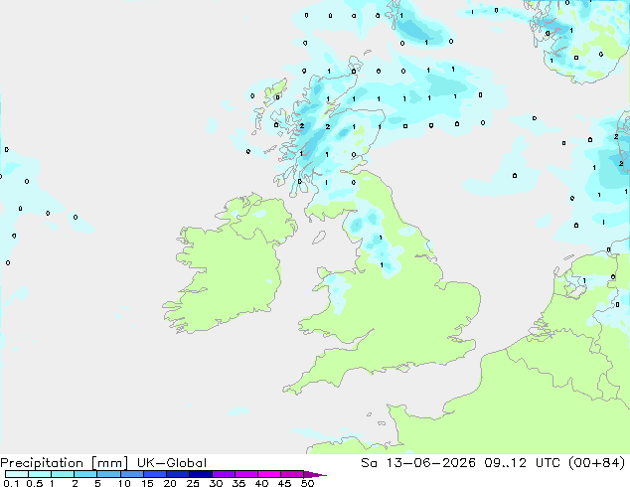Click the legend value '45'

coord(284,483)
